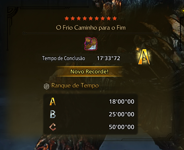Select the silver B rank icon
The image size is (184, 150).
click(53, 114)
